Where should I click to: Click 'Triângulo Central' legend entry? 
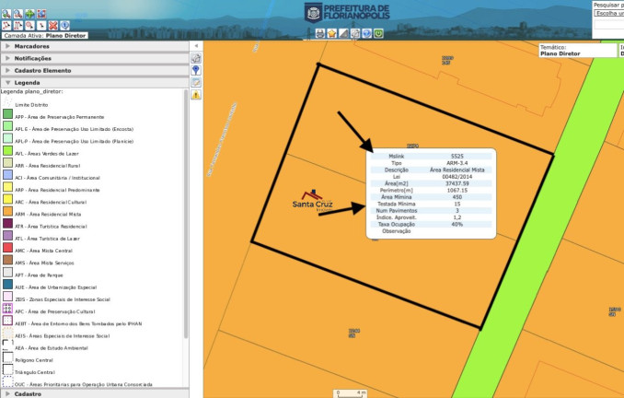(35, 372)
